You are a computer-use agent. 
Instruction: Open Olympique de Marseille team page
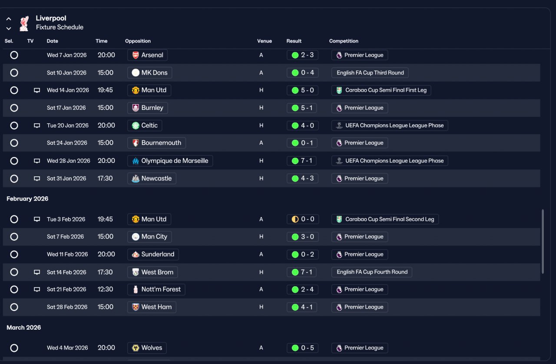pyautogui.click(x=170, y=161)
